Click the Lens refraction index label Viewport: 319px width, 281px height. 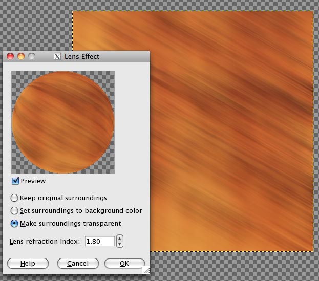pyautogui.click(x=45, y=242)
